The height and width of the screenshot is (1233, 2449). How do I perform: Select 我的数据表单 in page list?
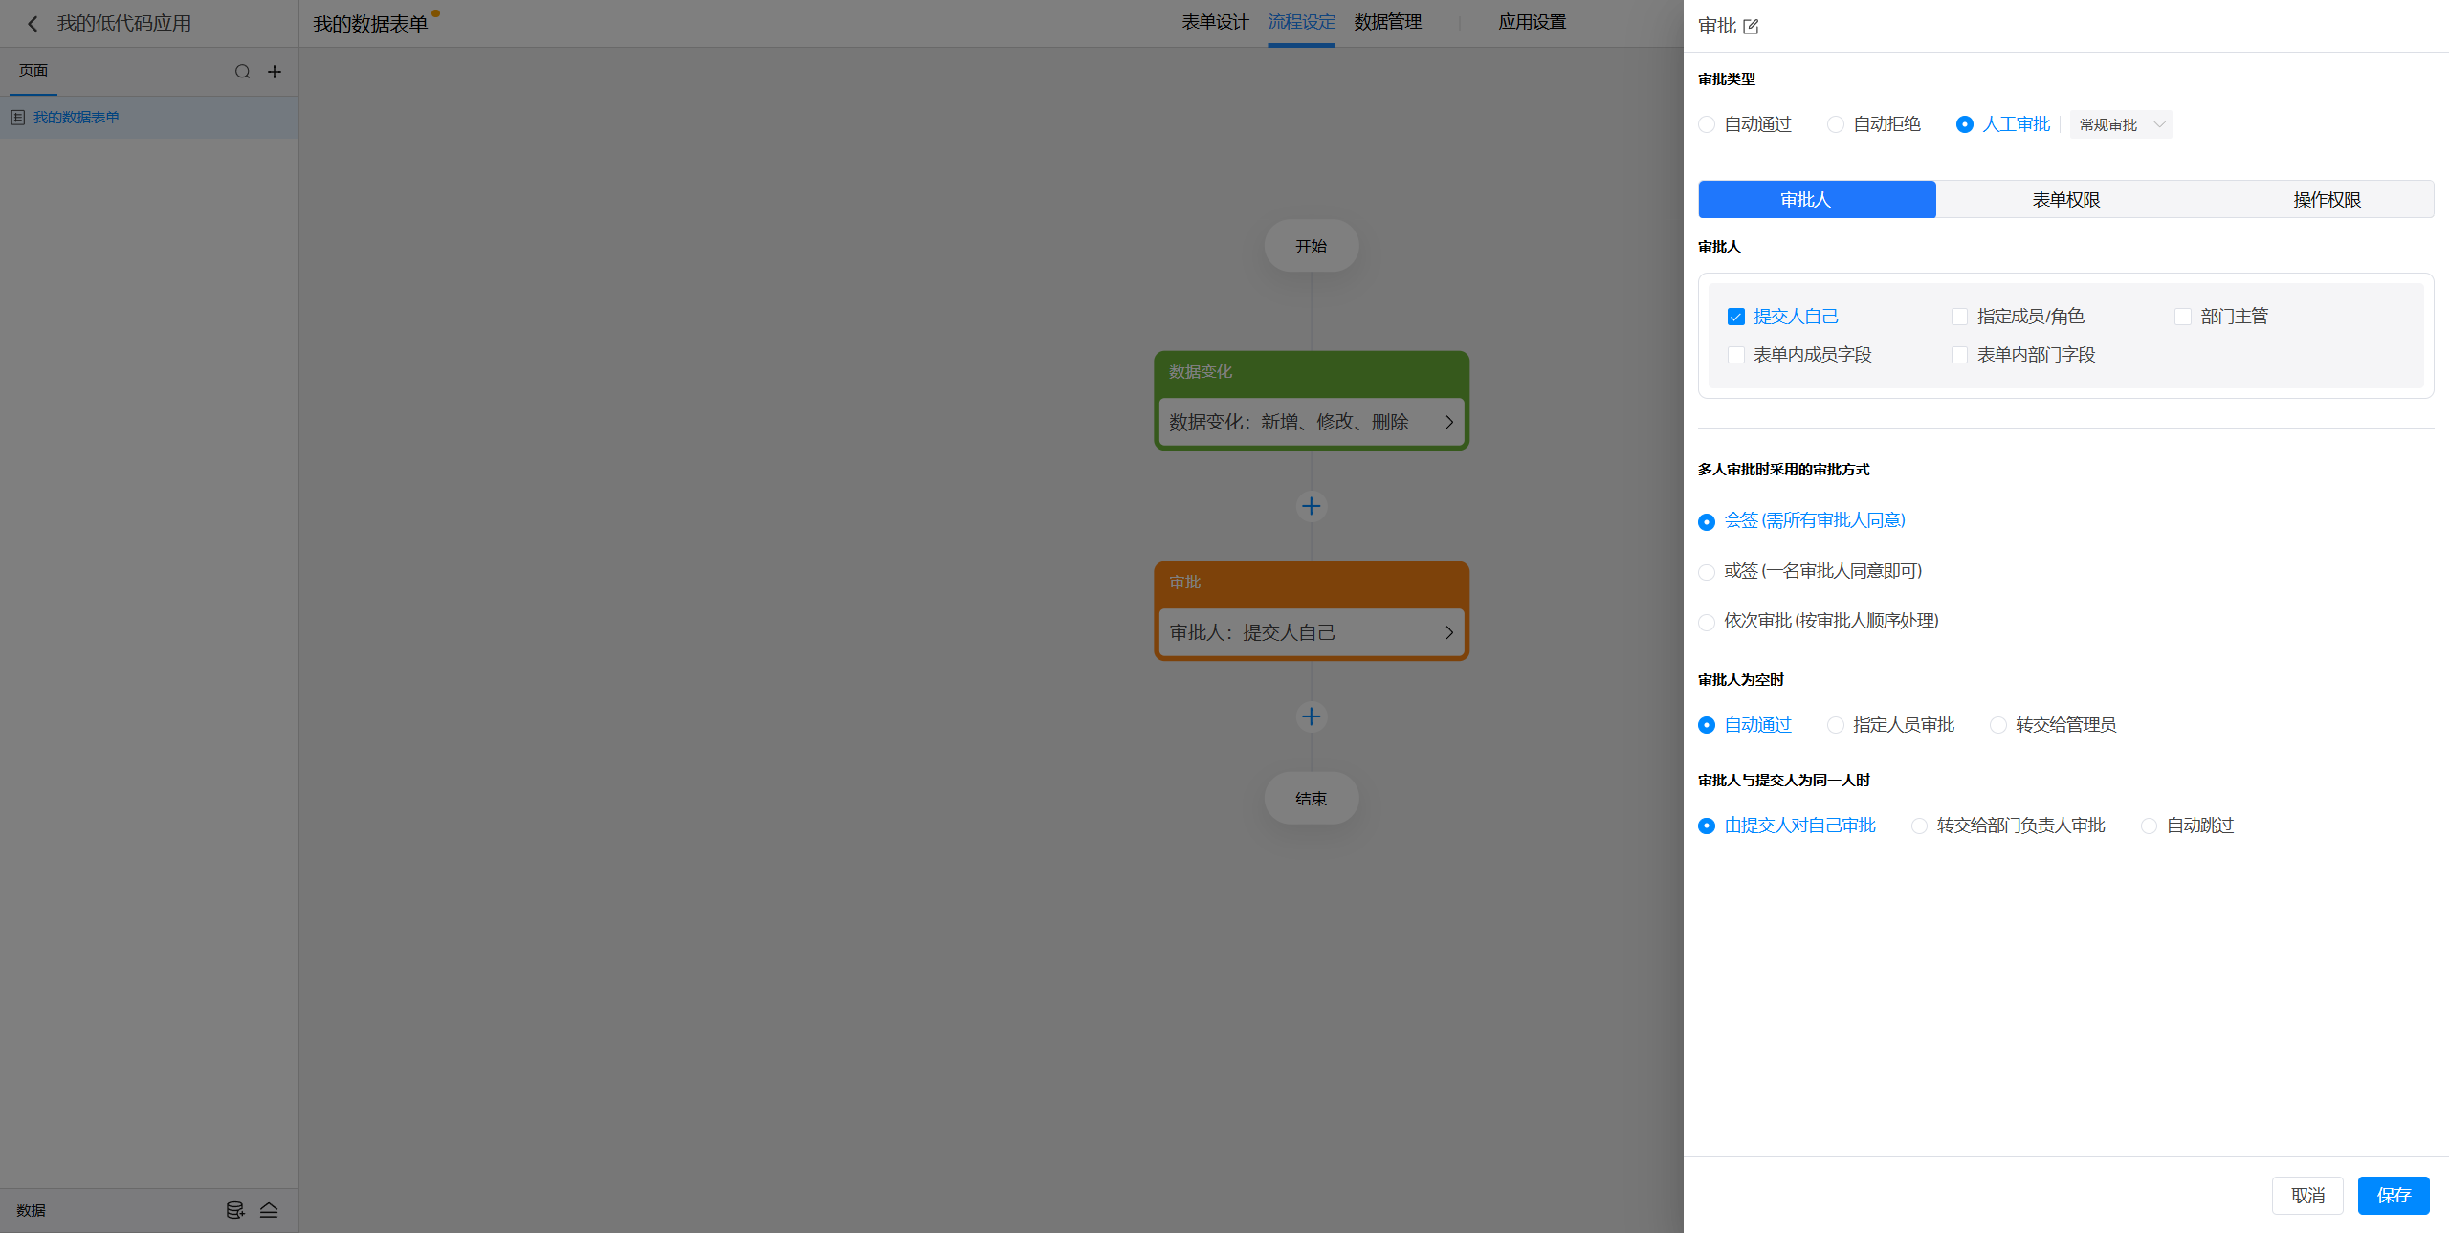click(x=77, y=118)
